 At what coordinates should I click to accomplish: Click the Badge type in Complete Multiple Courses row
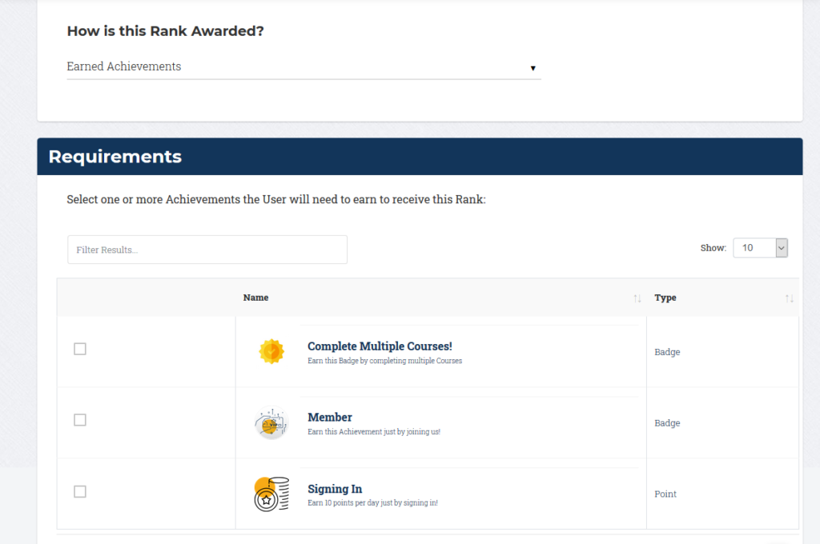[667, 352]
